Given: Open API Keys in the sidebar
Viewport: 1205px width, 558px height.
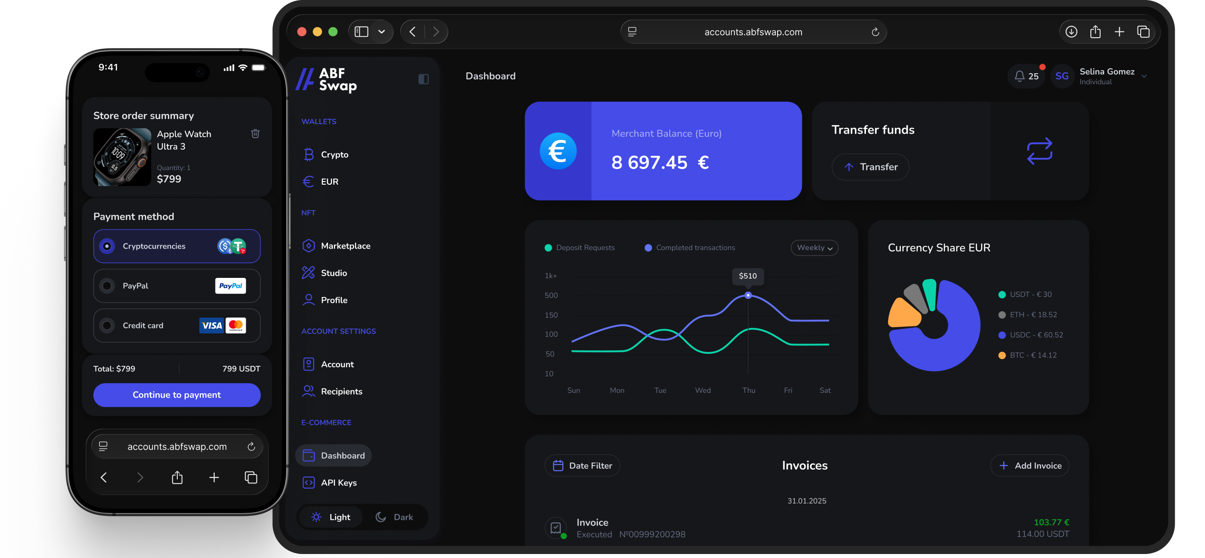Looking at the screenshot, I should [x=329, y=482].
